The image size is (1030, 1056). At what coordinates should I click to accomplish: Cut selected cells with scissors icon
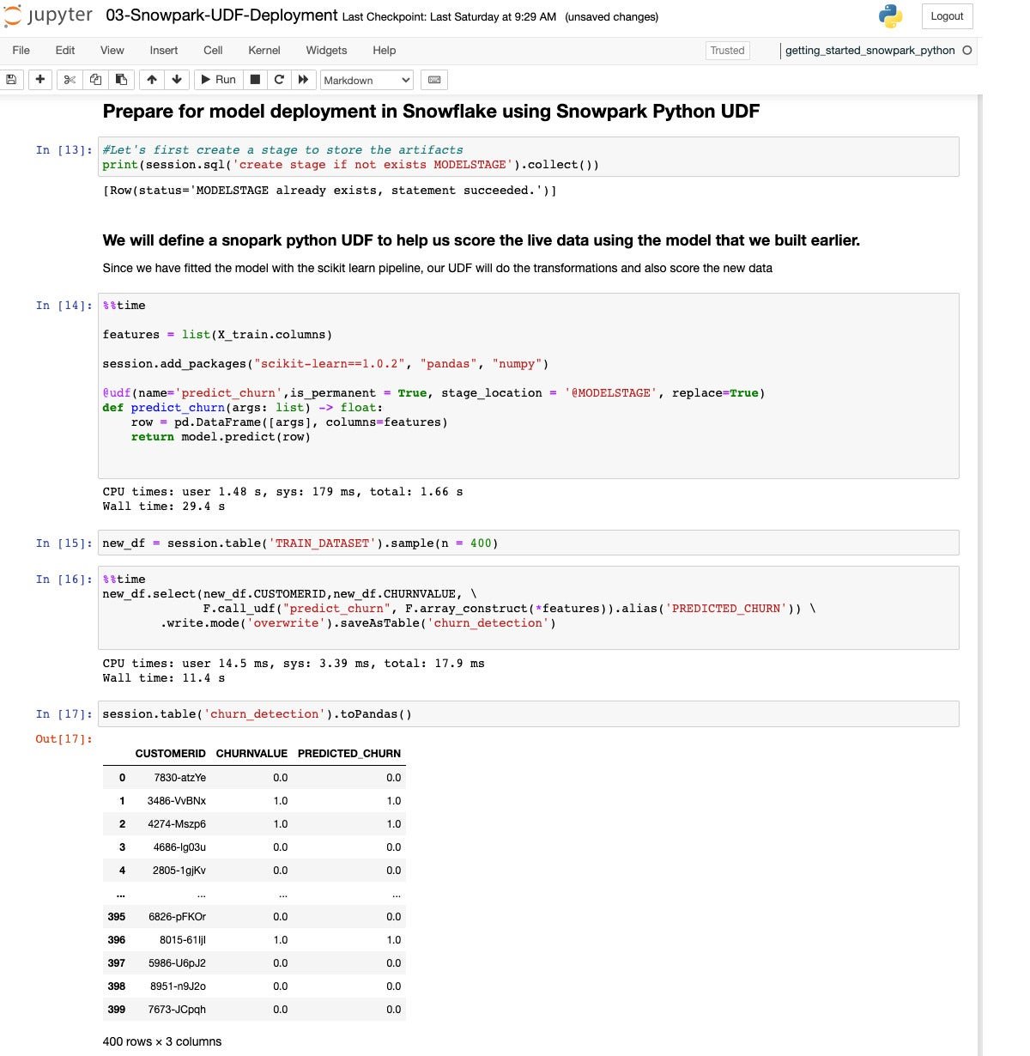(70, 80)
